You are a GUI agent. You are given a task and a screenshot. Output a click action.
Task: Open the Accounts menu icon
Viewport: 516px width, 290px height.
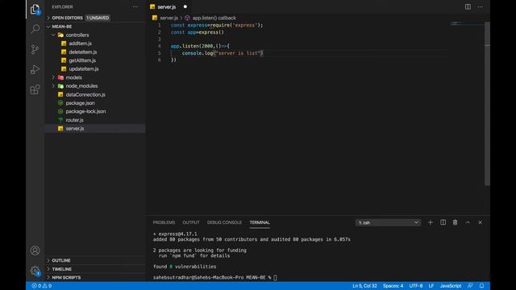coord(35,251)
